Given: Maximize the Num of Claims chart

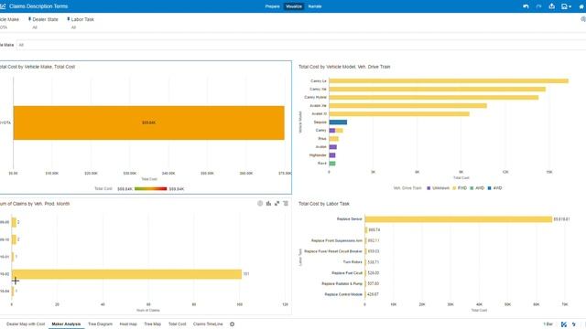Looking at the screenshot, I should [x=277, y=203].
